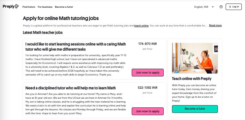
Task: Open the disciplined tutor job title
Action: point(70,88)
